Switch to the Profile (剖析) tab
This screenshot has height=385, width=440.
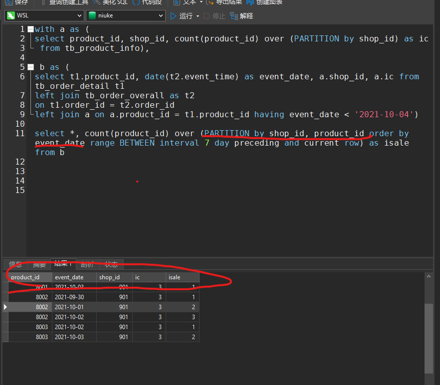(87, 264)
